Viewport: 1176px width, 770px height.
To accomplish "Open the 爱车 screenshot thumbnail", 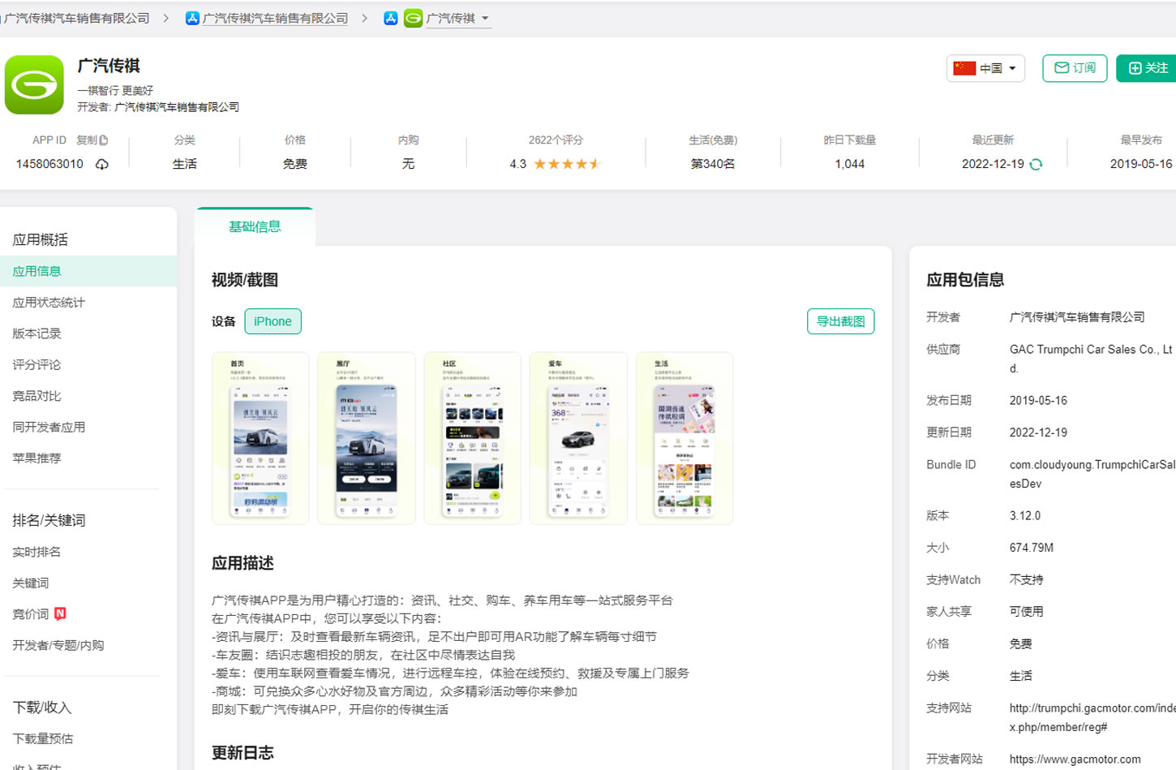I will pos(578,438).
